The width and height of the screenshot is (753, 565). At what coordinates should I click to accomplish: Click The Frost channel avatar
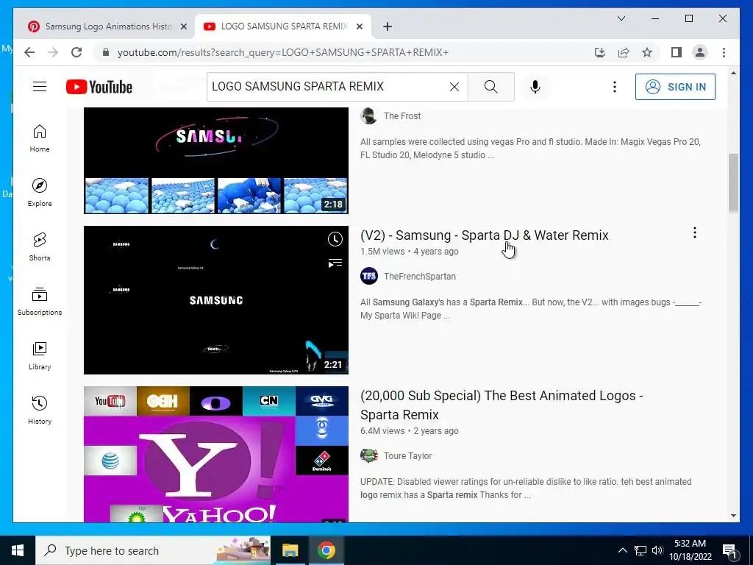pos(369,116)
